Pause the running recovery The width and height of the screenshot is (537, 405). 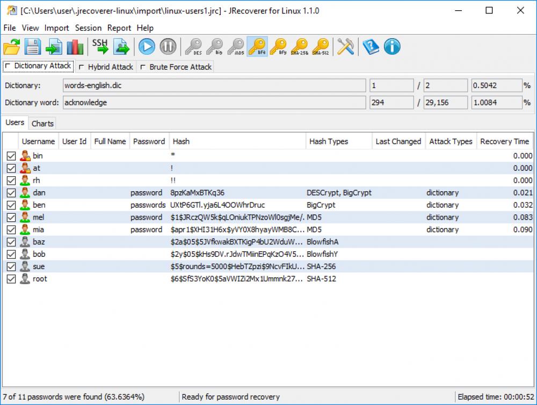tap(168, 46)
